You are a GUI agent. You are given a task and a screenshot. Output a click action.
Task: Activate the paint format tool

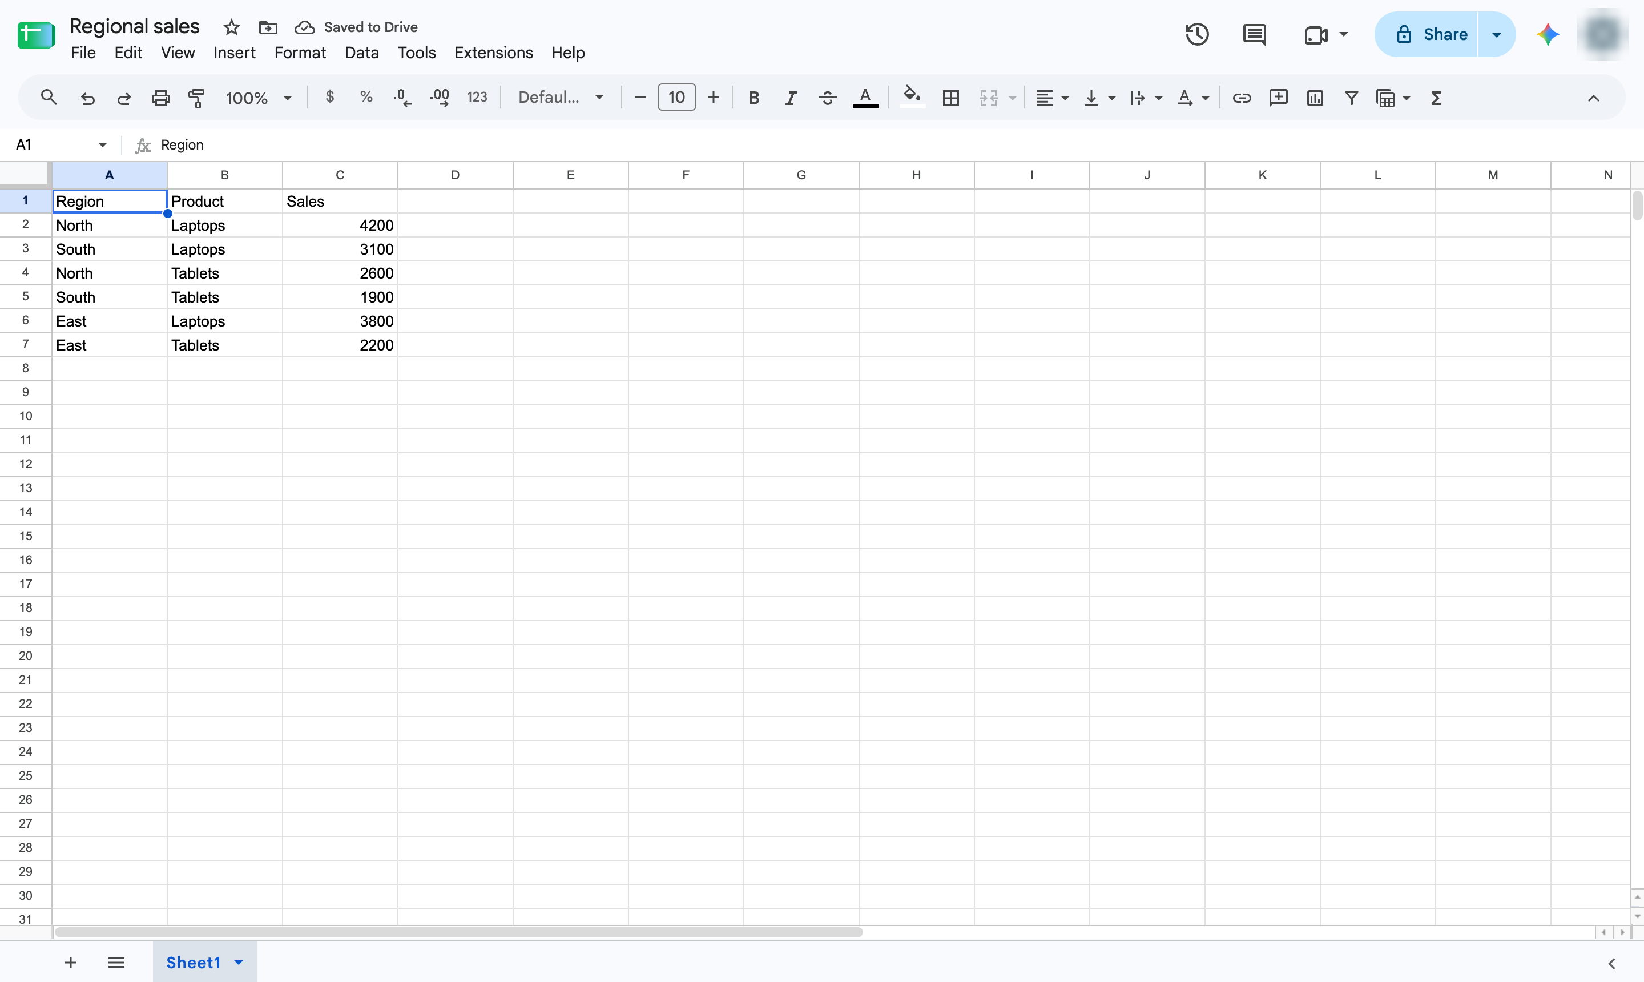[x=196, y=98]
